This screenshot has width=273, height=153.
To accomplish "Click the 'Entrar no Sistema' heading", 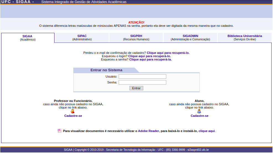I will [x=106, y=70].
